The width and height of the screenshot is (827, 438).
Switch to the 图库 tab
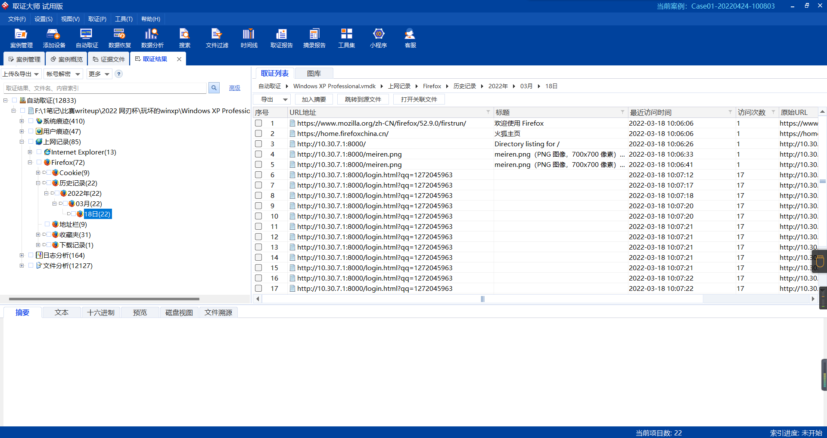tap(314, 74)
